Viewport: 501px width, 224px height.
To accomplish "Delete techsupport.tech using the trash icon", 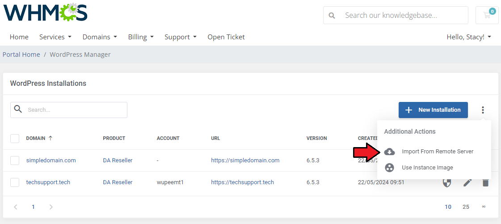I will tap(485, 183).
